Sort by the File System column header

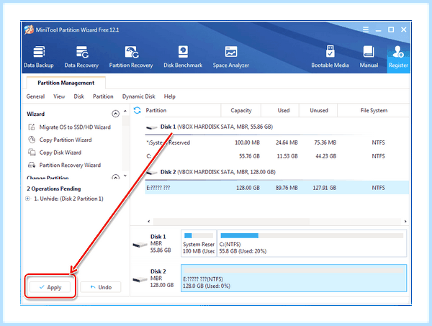pos(374,110)
